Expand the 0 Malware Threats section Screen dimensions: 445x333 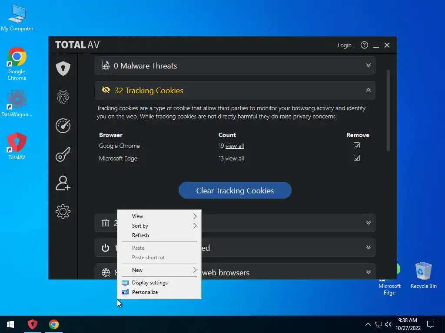click(369, 65)
